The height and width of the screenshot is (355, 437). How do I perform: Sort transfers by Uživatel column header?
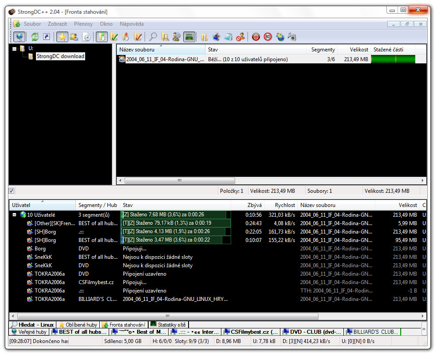(42, 205)
